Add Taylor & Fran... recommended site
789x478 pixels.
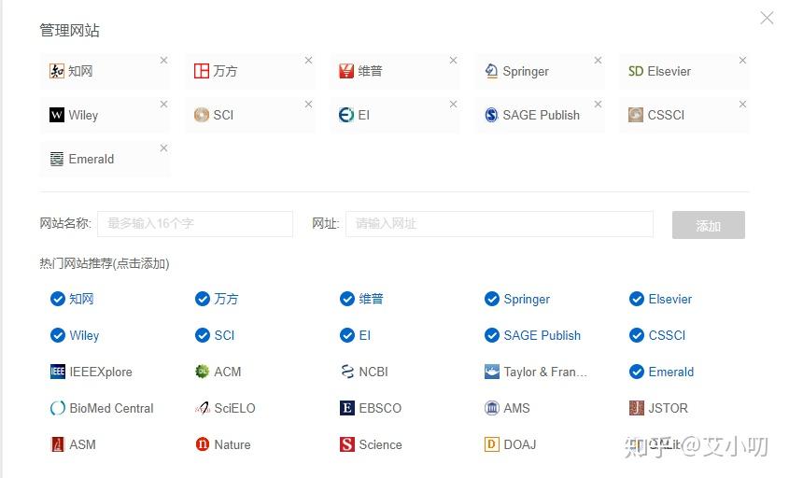tap(535, 372)
